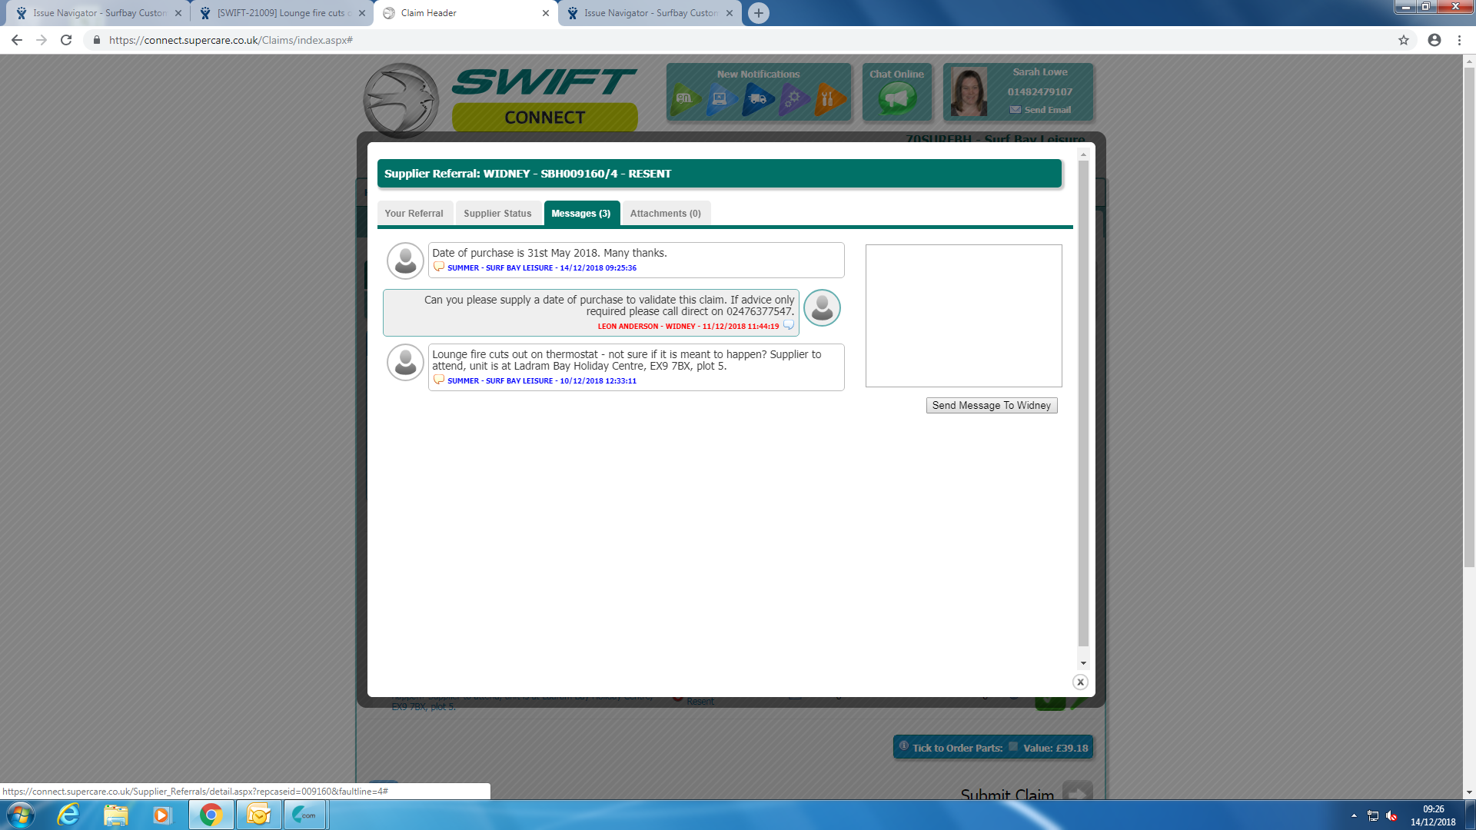Click the message text input box

[963, 315]
